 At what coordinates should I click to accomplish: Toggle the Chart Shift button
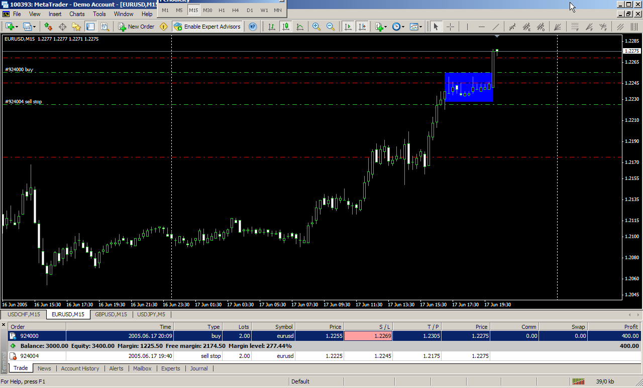(362, 27)
